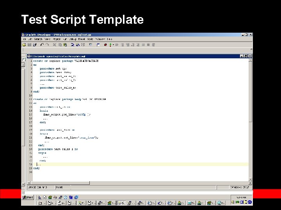Open the File menu
This screenshot has height=210, width=281.
[x=24, y=39]
